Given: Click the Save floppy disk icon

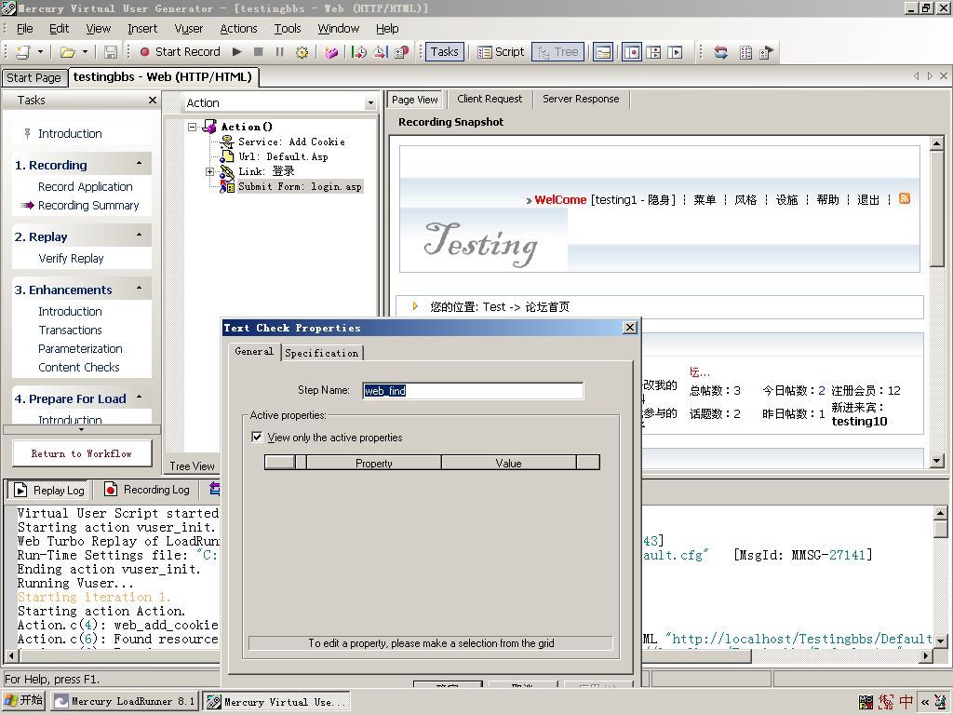Looking at the screenshot, I should (110, 52).
